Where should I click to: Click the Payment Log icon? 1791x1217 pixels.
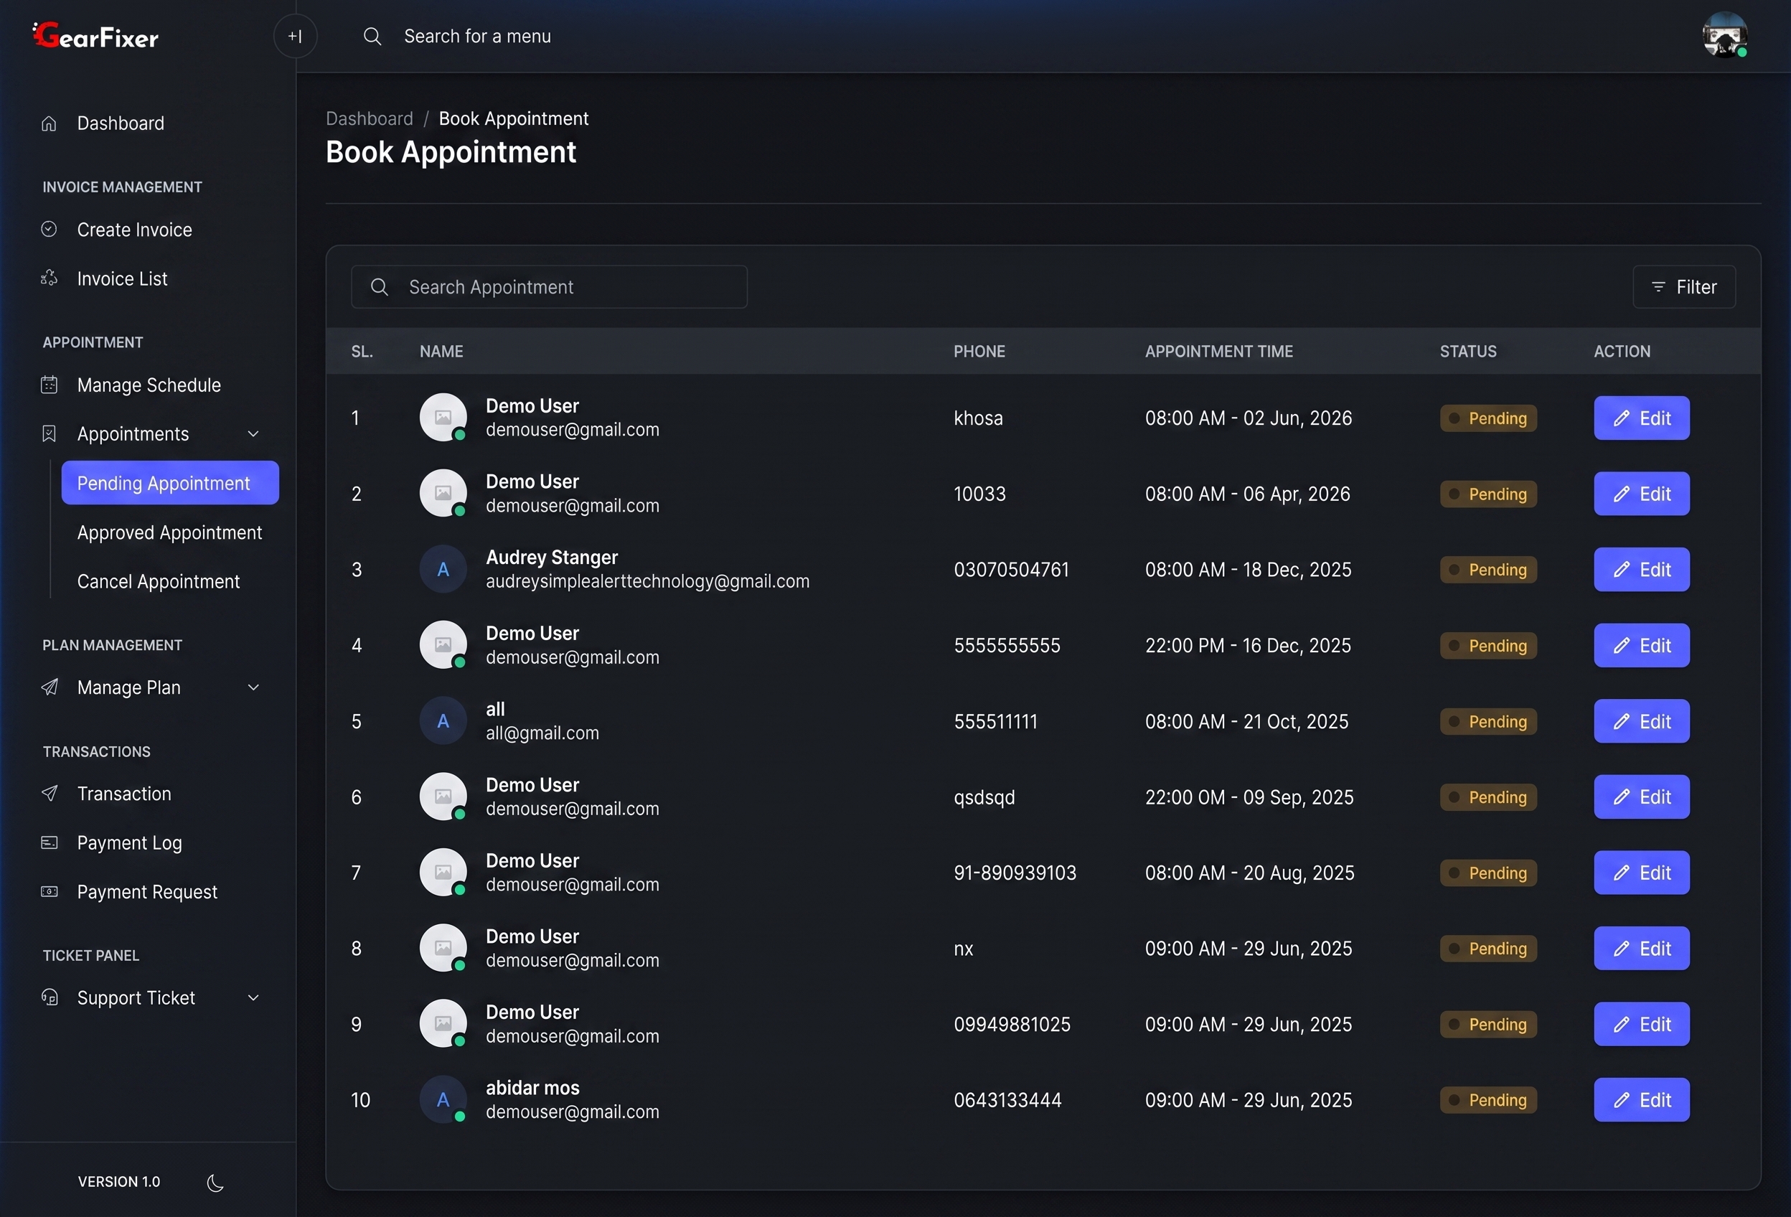[x=50, y=842]
